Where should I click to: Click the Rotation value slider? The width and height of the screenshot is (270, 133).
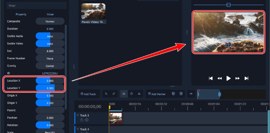(x=50, y=125)
